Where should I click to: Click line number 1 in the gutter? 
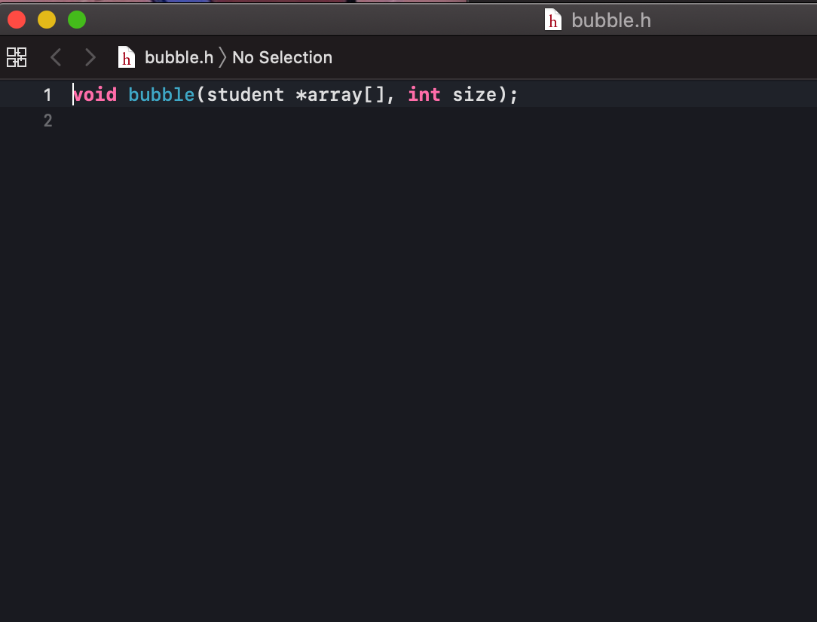(47, 95)
